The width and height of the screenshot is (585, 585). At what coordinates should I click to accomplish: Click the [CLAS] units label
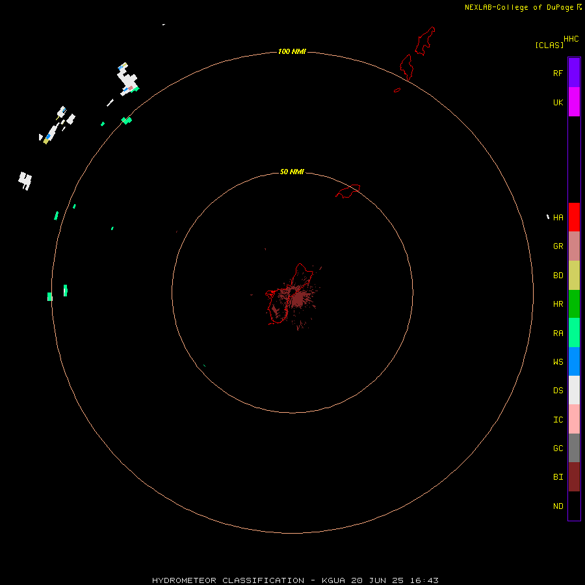coord(549,45)
